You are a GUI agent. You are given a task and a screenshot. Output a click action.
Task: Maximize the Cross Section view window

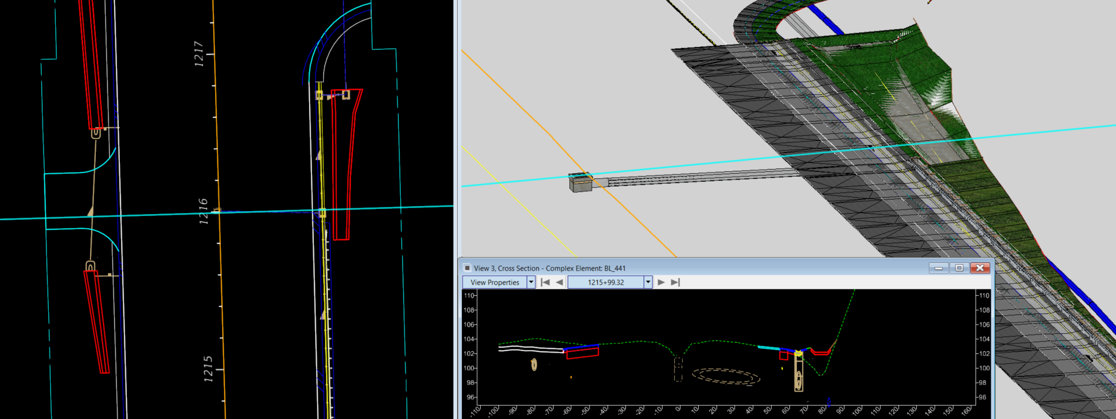click(x=959, y=268)
